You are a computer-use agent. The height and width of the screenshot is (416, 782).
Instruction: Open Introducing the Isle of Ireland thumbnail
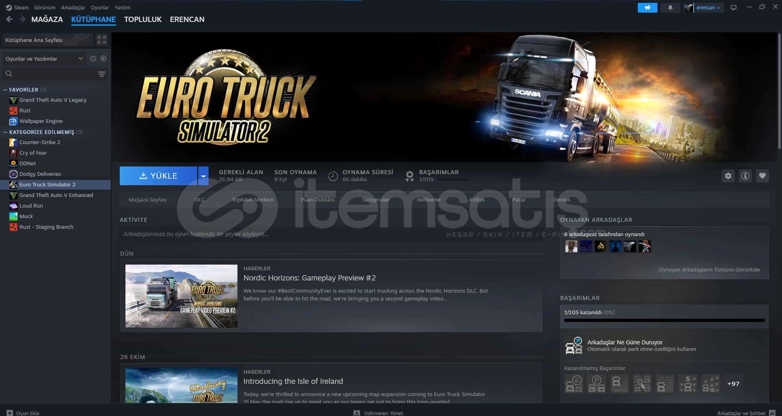(181, 385)
